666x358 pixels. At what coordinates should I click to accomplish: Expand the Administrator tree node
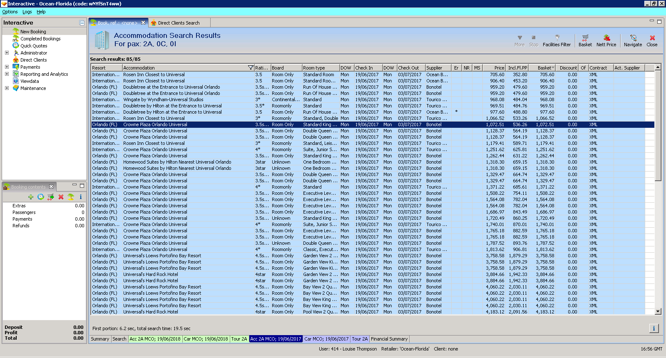point(7,53)
